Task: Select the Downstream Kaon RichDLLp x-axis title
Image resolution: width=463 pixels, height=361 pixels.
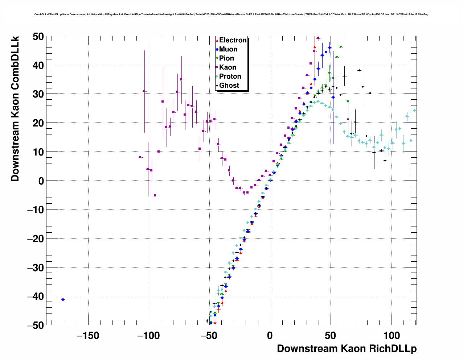Action: click(x=347, y=349)
